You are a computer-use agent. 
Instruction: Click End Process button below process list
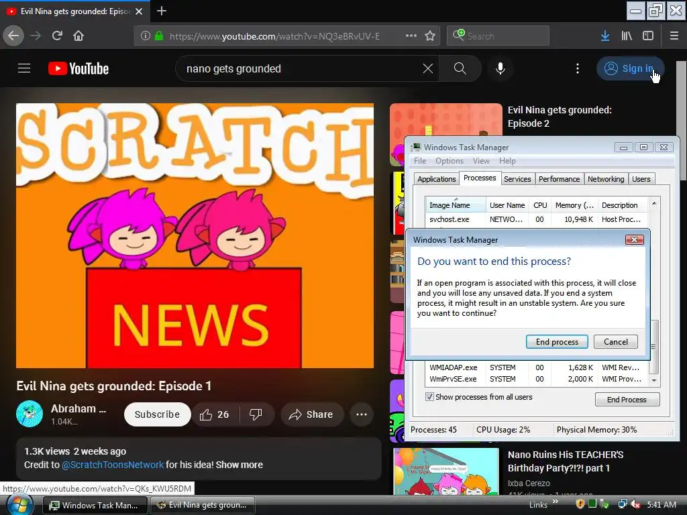tap(627, 400)
